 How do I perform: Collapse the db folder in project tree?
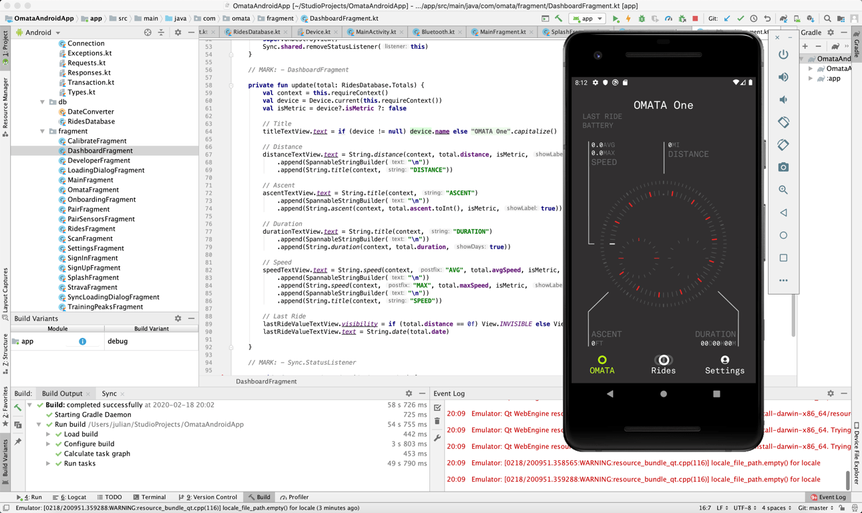[43, 102]
